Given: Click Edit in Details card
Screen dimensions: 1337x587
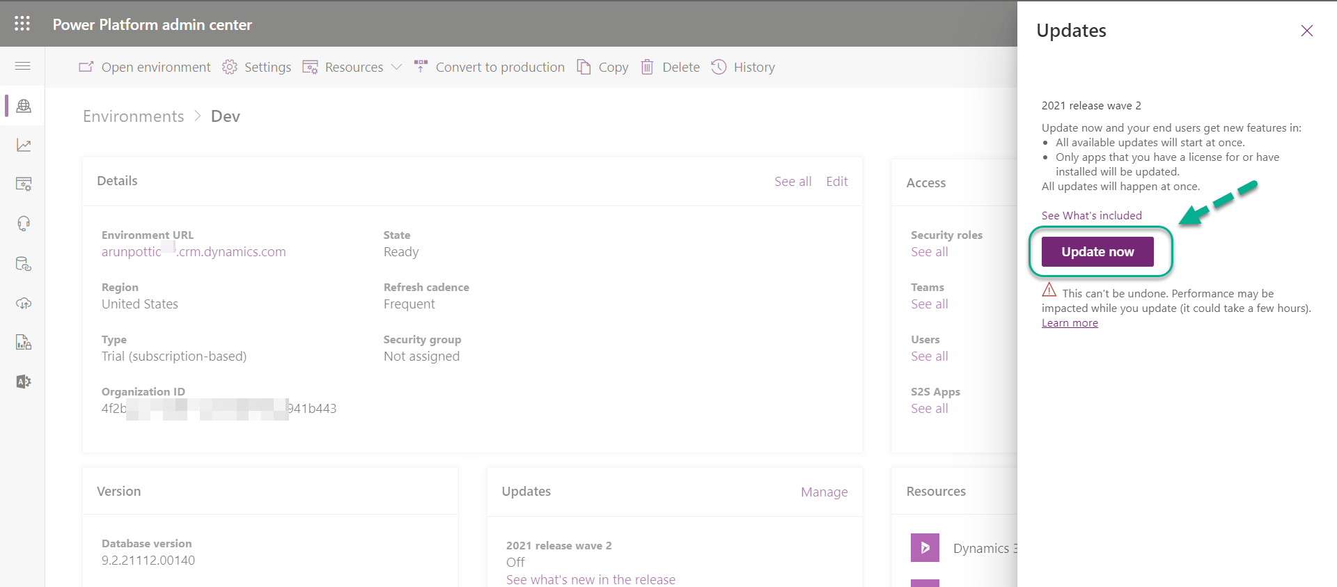Looking at the screenshot, I should point(837,181).
